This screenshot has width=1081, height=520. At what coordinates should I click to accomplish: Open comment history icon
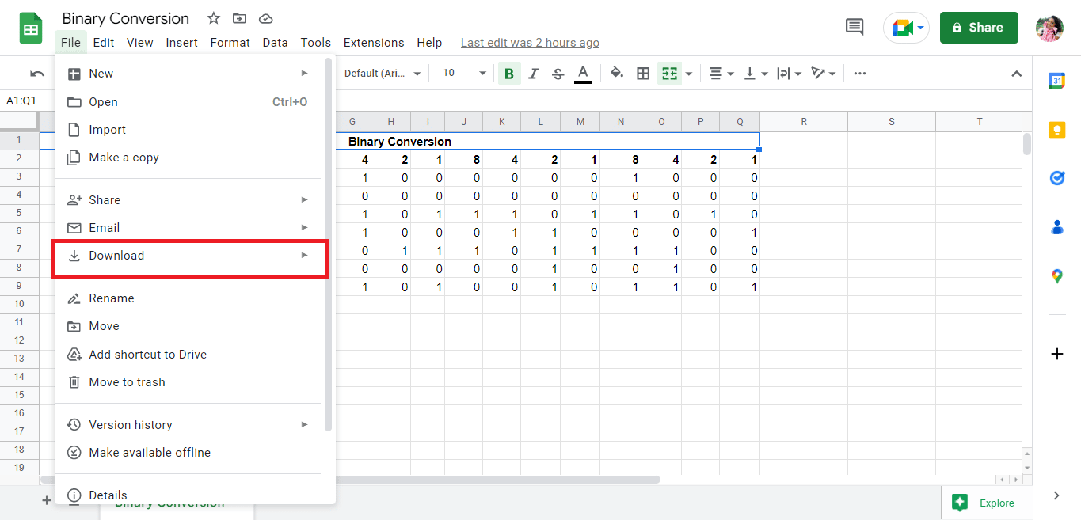pyautogui.click(x=855, y=27)
